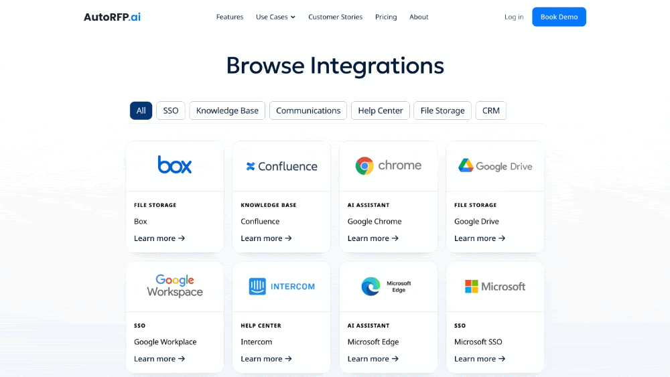Click Learn more under Google Chrome

[x=373, y=238]
